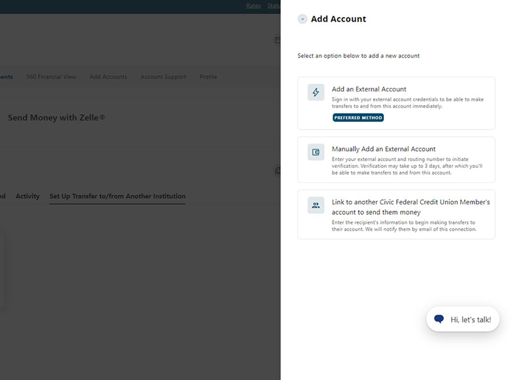Click the lightning bolt external account icon
Image resolution: width=511 pixels, height=380 pixels.
[316, 92]
